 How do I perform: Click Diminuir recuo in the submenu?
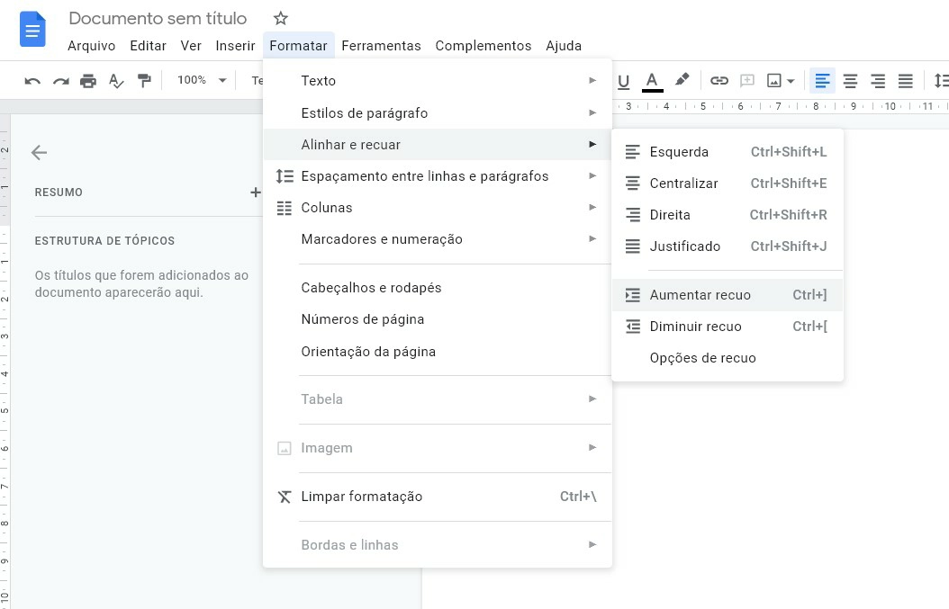click(x=728, y=327)
